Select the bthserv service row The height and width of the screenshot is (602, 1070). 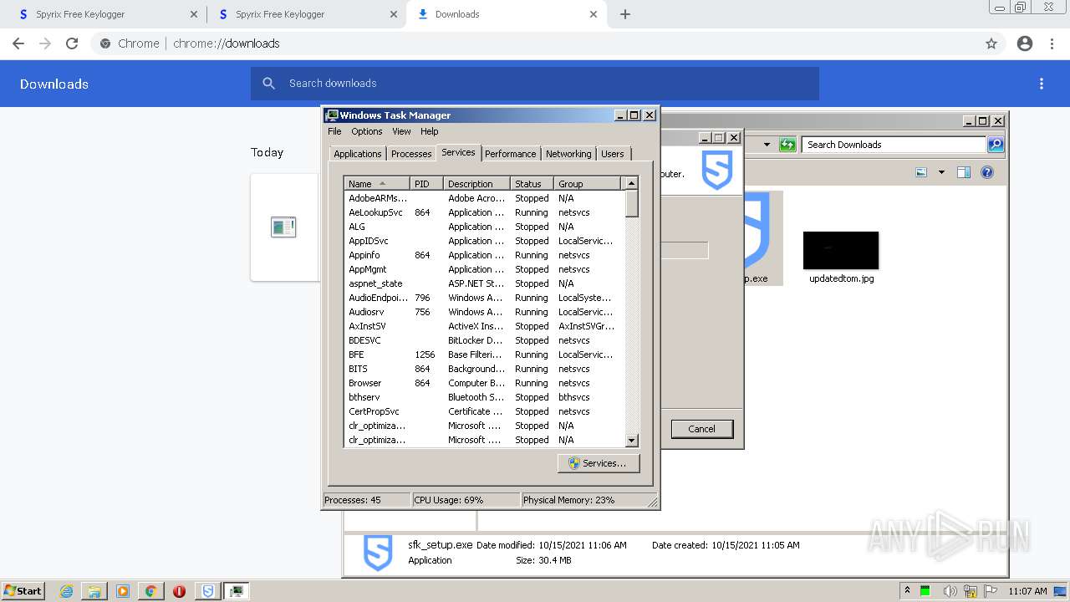(x=484, y=397)
